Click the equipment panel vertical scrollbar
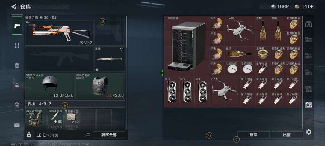This screenshot has height=146, width=325. tap(126, 32)
